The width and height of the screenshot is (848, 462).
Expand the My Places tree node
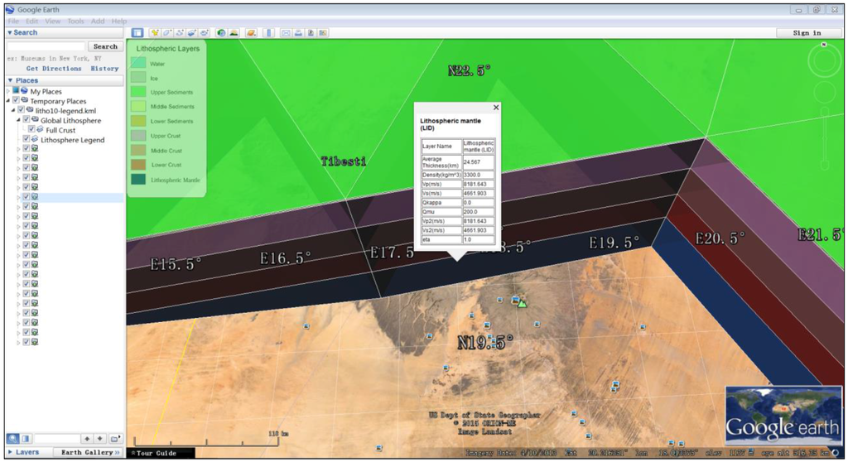point(8,91)
